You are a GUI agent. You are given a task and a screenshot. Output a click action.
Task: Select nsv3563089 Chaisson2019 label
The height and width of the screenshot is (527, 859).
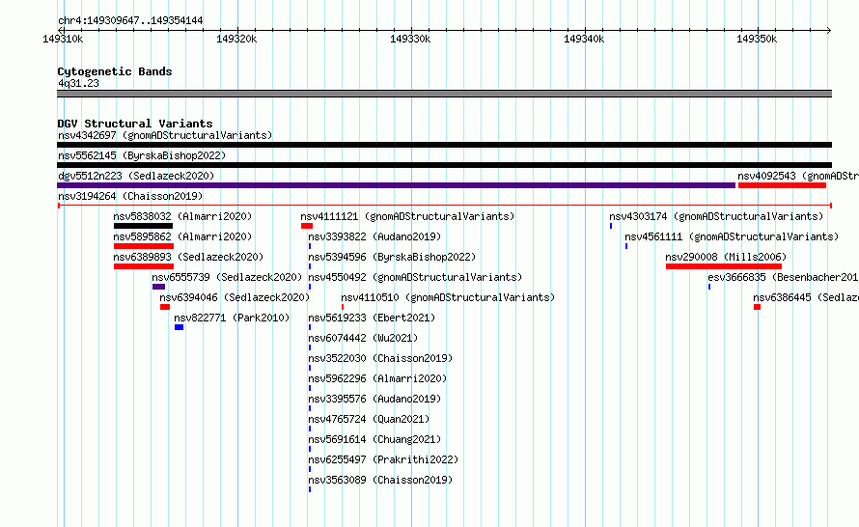click(x=380, y=480)
